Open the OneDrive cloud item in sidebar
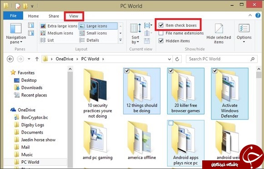The image size is (264, 169). click(23, 110)
